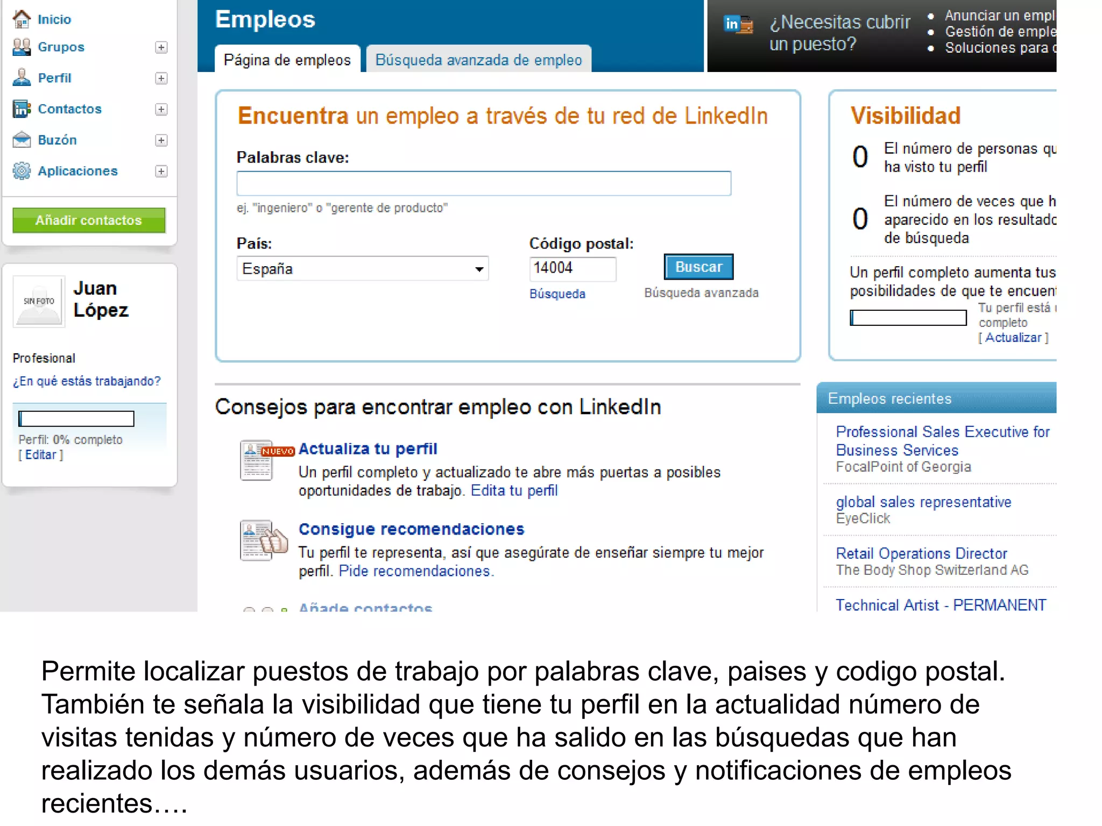Viewport: 1102px width, 826px height.
Task: Click ¿En qué estás trabajando? link
Action: pos(87,381)
